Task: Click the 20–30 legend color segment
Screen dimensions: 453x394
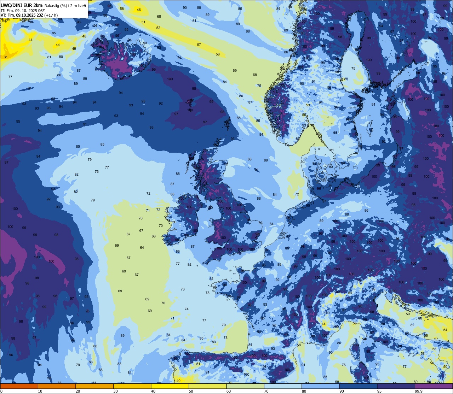Action: coord(94,386)
